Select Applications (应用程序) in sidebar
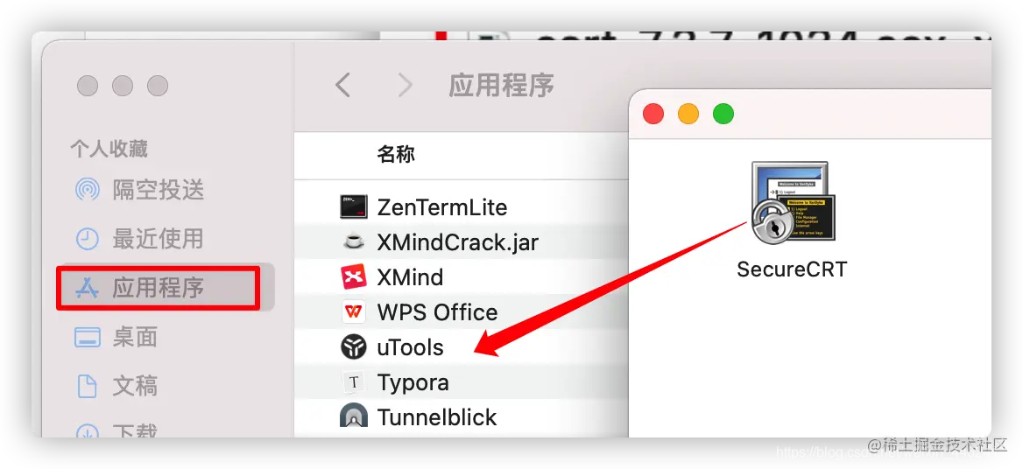 pyautogui.click(x=158, y=287)
